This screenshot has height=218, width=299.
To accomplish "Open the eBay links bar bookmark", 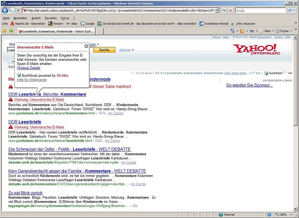I will coord(72,24).
